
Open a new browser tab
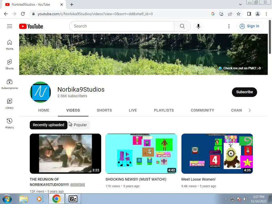coord(72,5)
